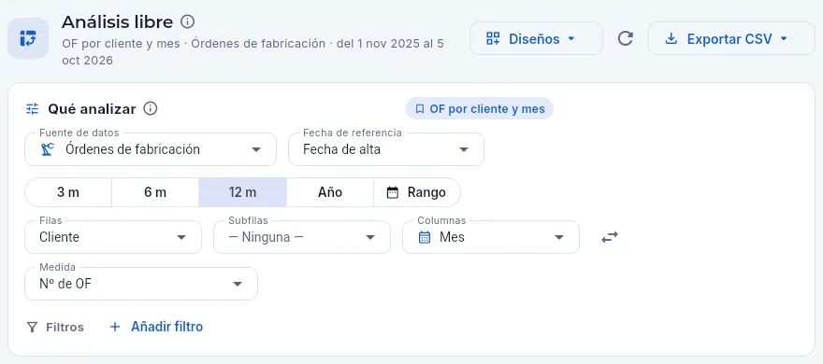Click the plus icon of Añadir filtro
Image resolution: width=823 pixels, height=364 pixels.
pyautogui.click(x=115, y=327)
